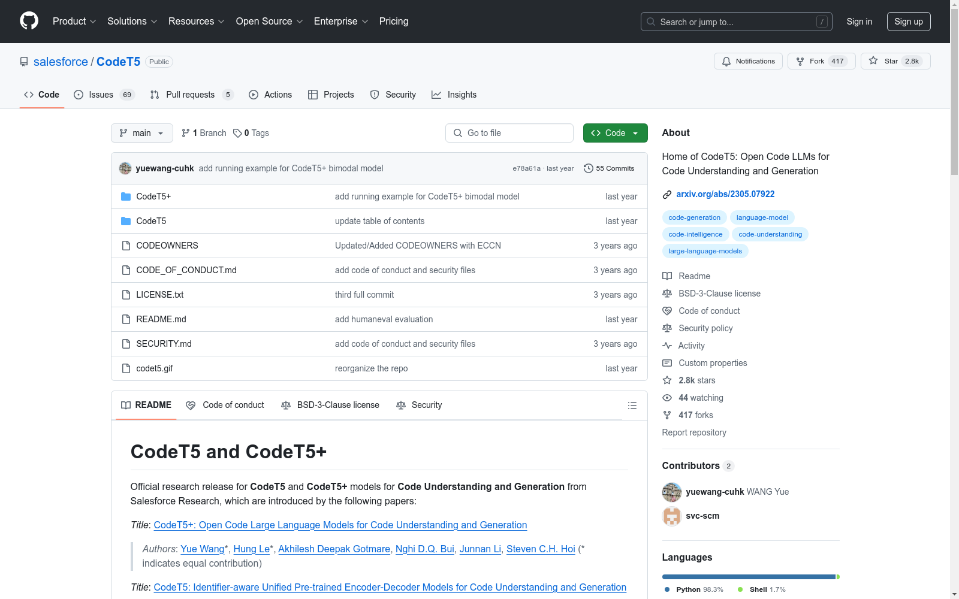959x599 pixels.
Task: Click the Star icon in the header
Action: [873, 61]
